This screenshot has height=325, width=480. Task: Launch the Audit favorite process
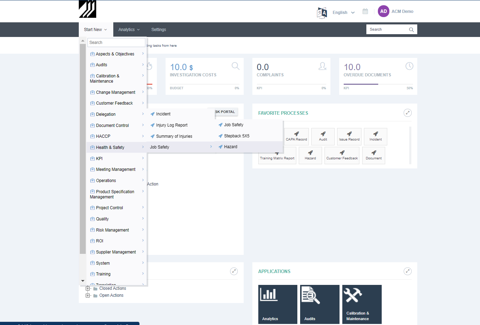(323, 137)
